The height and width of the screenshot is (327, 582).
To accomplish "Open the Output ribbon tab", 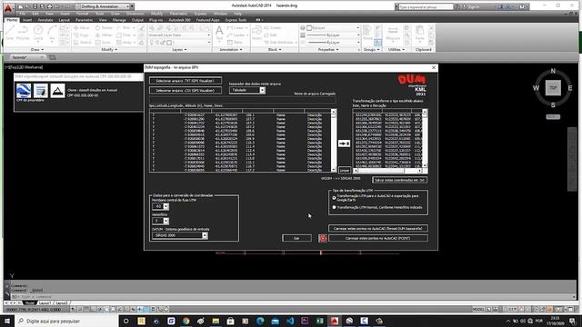I will (137, 20).
